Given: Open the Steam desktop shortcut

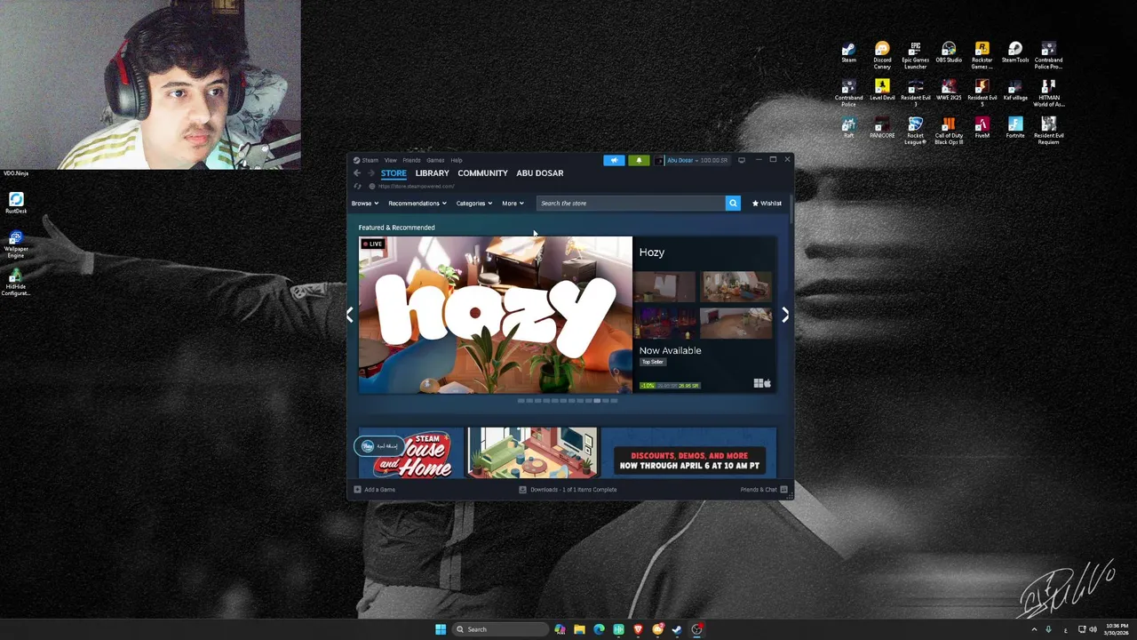Looking at the screenshot, I should 848,52.
